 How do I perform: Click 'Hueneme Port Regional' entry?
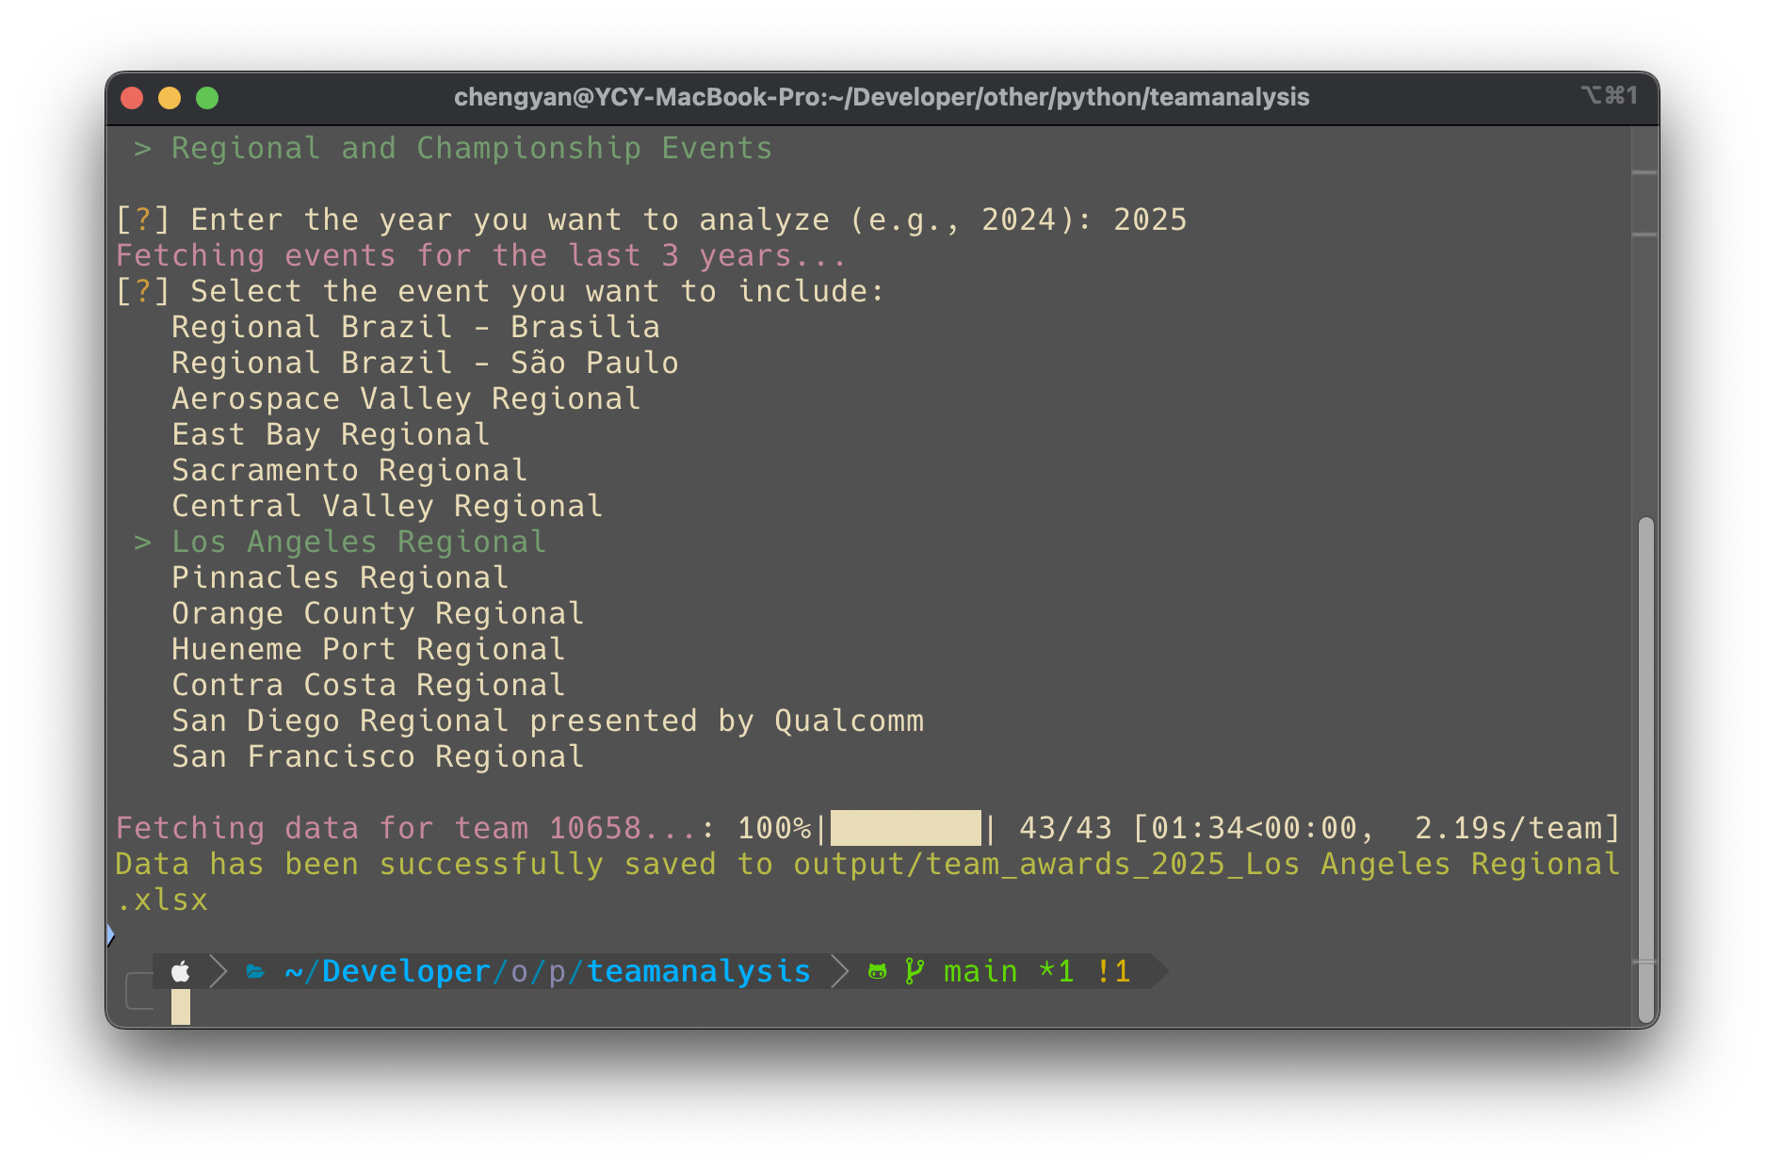[x=368, y=649]
